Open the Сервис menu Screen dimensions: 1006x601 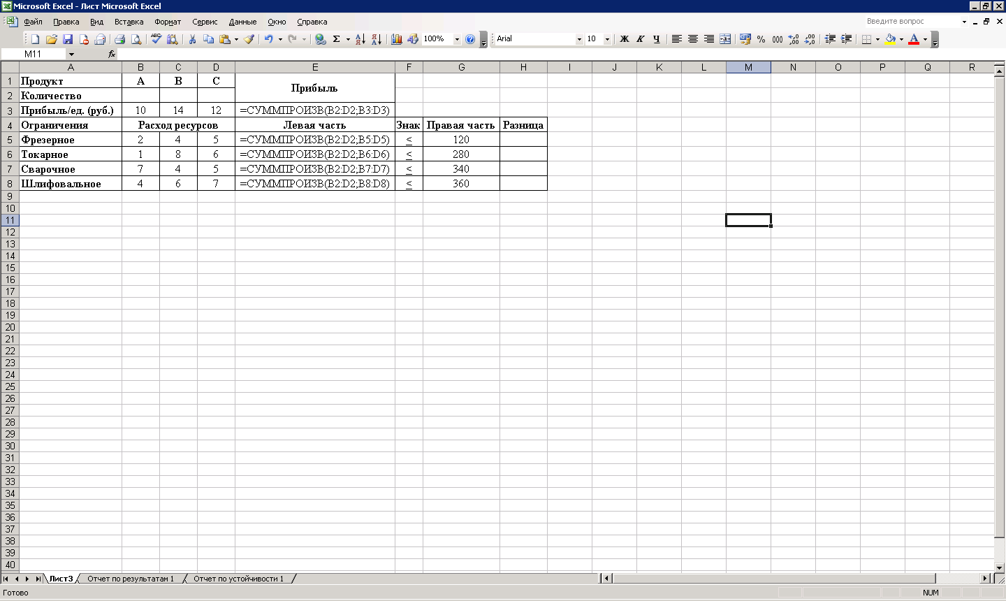[x=205, y=22]
